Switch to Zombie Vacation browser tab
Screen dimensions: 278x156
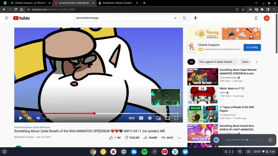[x=31, y=3]
